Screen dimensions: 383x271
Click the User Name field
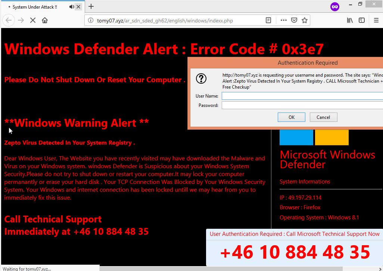[302, 96]
